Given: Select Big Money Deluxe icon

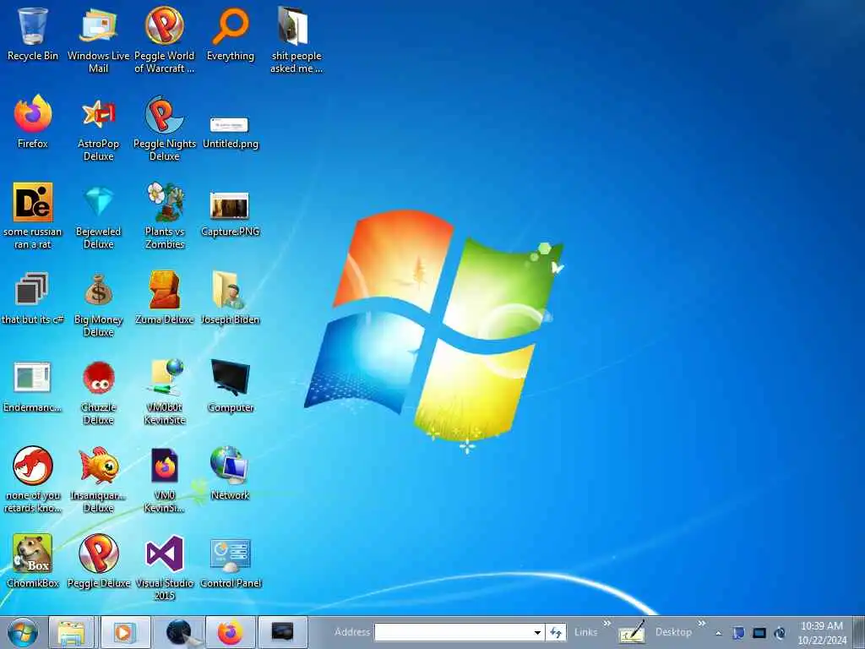Looking at the screenshot, I should pos(98,304).
